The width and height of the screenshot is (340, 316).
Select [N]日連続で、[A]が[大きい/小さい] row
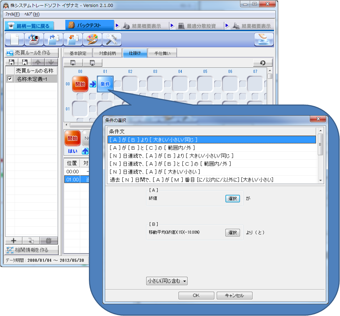click(212, 172)
